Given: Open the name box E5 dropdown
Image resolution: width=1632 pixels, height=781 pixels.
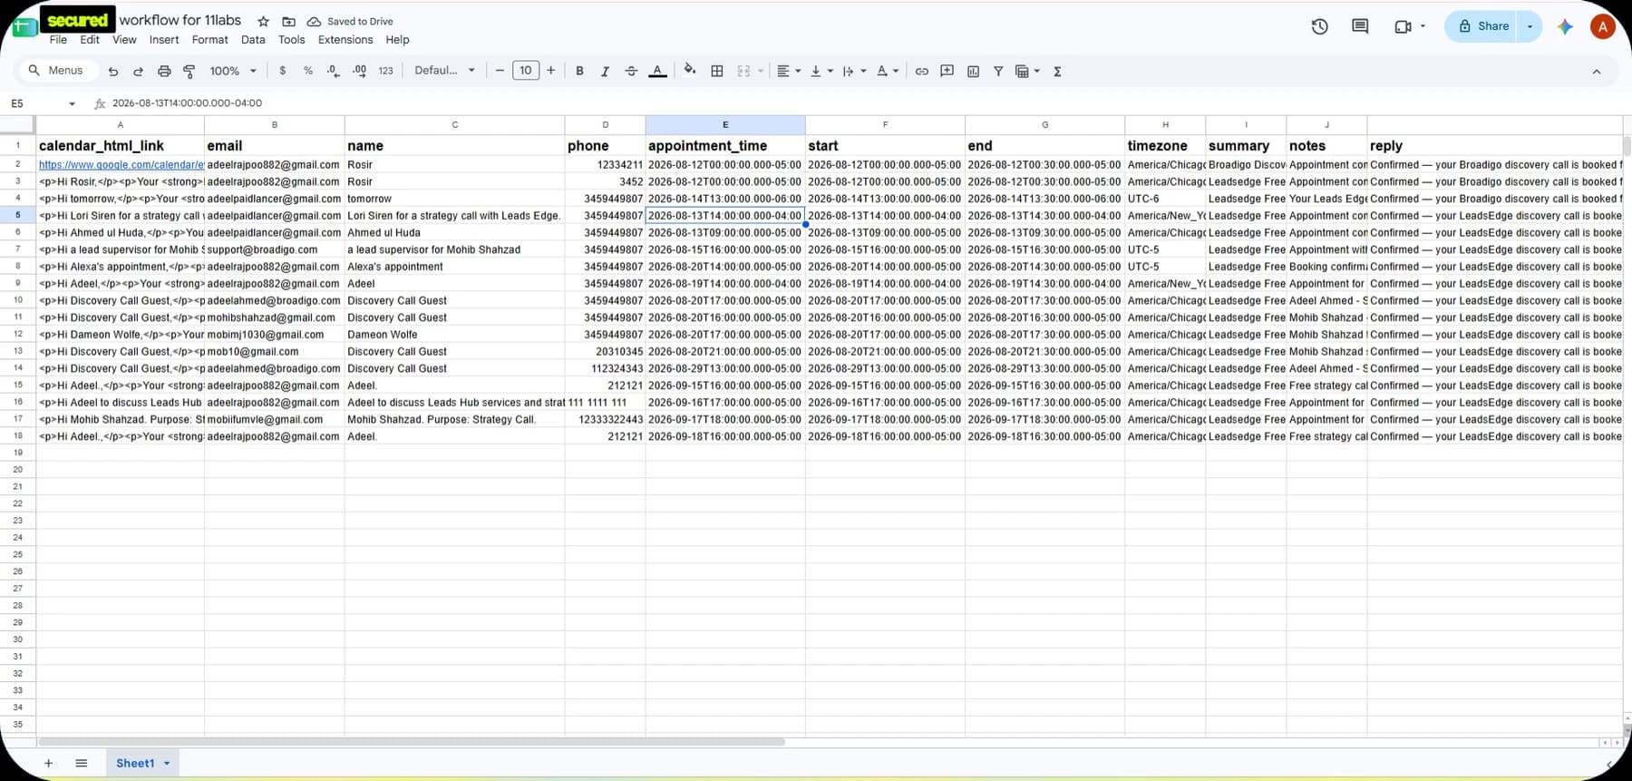Looking at the screenshot, I should [x=72, y=103].
